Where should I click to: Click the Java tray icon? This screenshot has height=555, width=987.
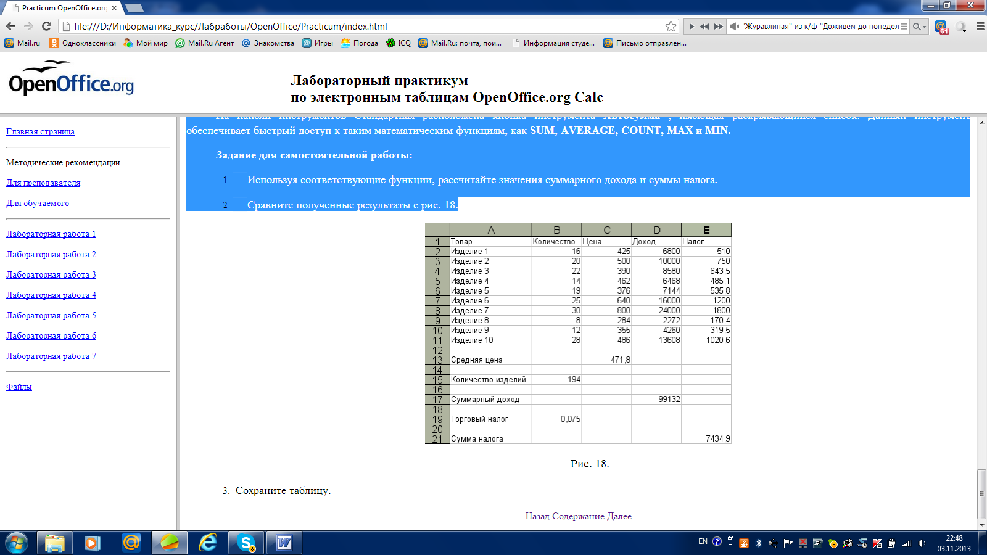[744, 543]
